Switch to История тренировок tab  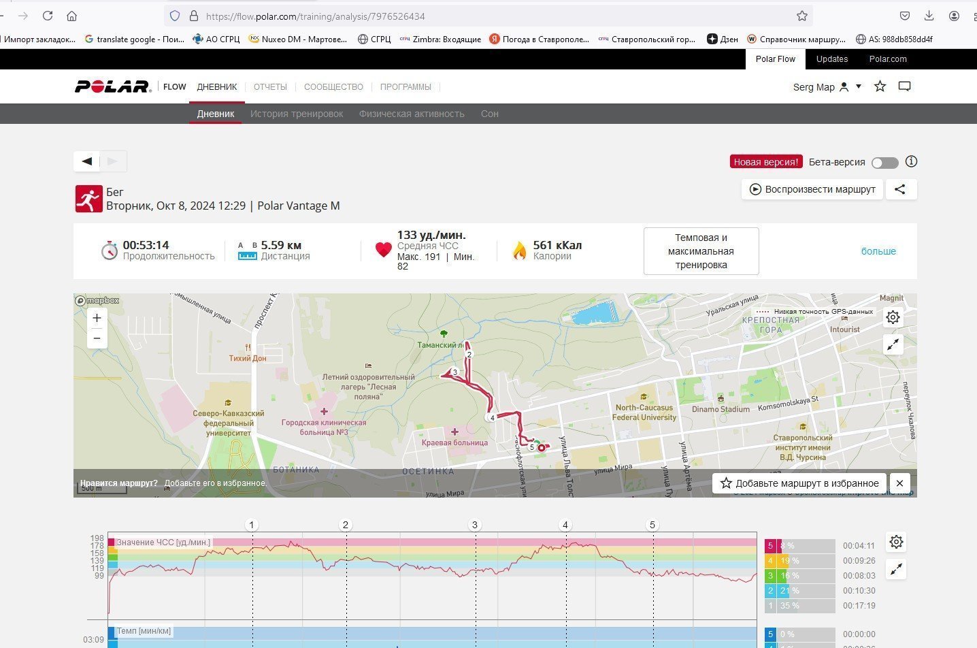(297, 114)
